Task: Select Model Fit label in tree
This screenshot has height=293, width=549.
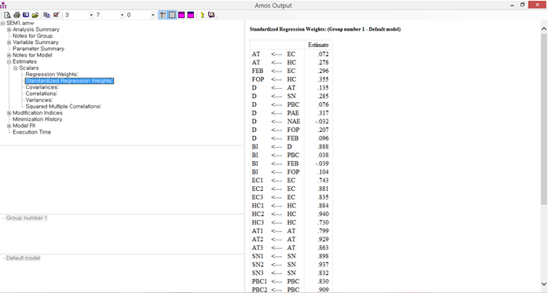Action: pyautogui.click(x=24, y=126)
